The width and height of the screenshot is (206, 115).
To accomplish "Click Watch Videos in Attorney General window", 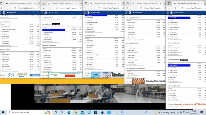I will (54, 13).
